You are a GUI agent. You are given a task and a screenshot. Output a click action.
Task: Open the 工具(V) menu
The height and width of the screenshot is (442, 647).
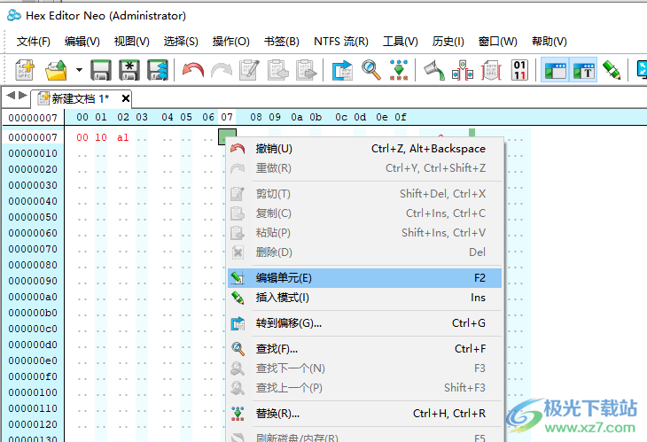401,42
